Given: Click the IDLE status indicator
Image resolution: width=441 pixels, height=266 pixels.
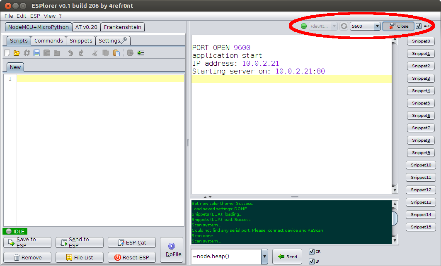Looking at the screenshot, I should tap(15, 231).
